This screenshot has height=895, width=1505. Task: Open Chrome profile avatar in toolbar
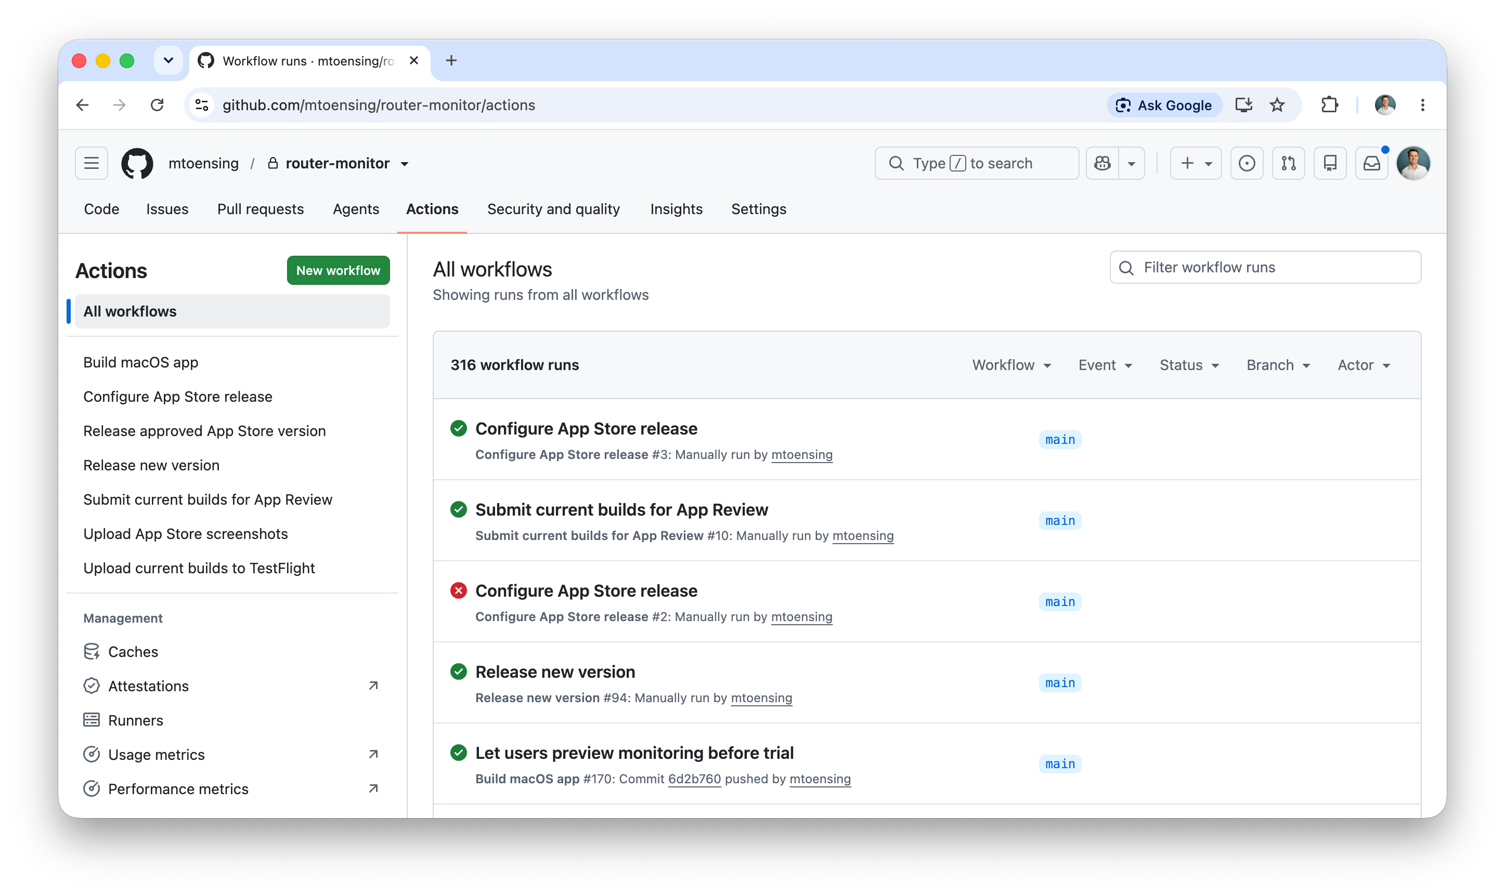pos(1385,105)
